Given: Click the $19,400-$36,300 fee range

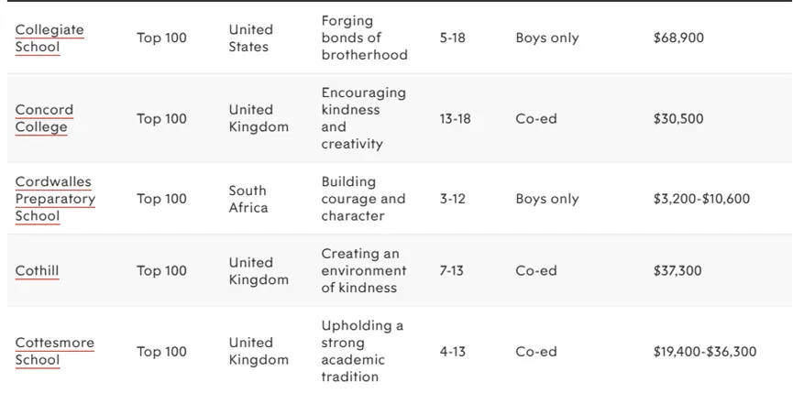Looking at the screenshot, I should (704, 352).
